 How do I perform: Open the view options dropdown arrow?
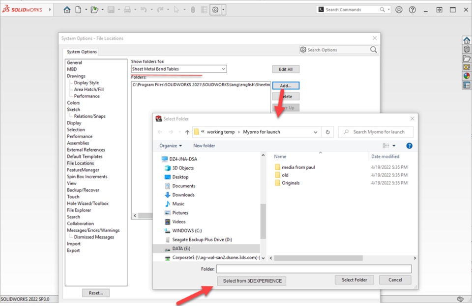[x=394, y=146]
